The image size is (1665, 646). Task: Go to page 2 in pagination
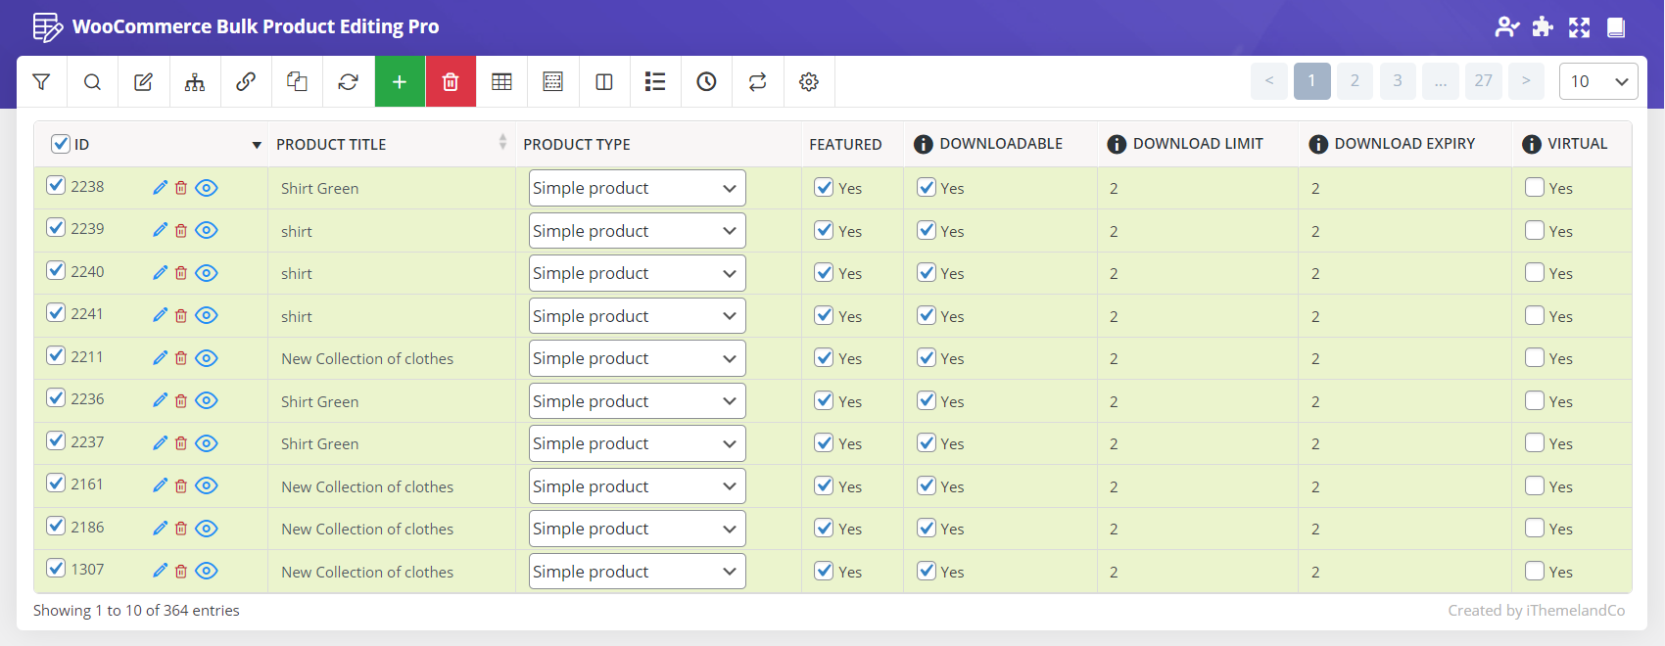pyautogui.click(x=1355, y=81)
